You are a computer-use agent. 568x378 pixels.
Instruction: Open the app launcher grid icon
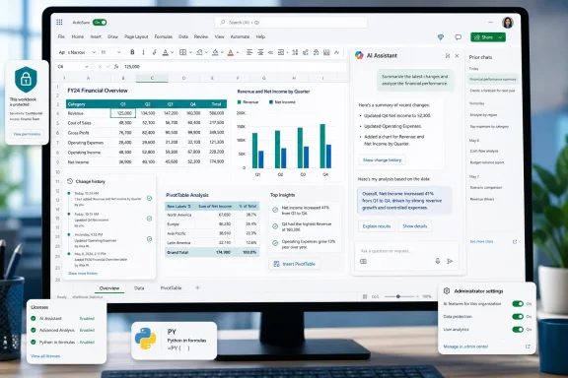coord(59,23)
